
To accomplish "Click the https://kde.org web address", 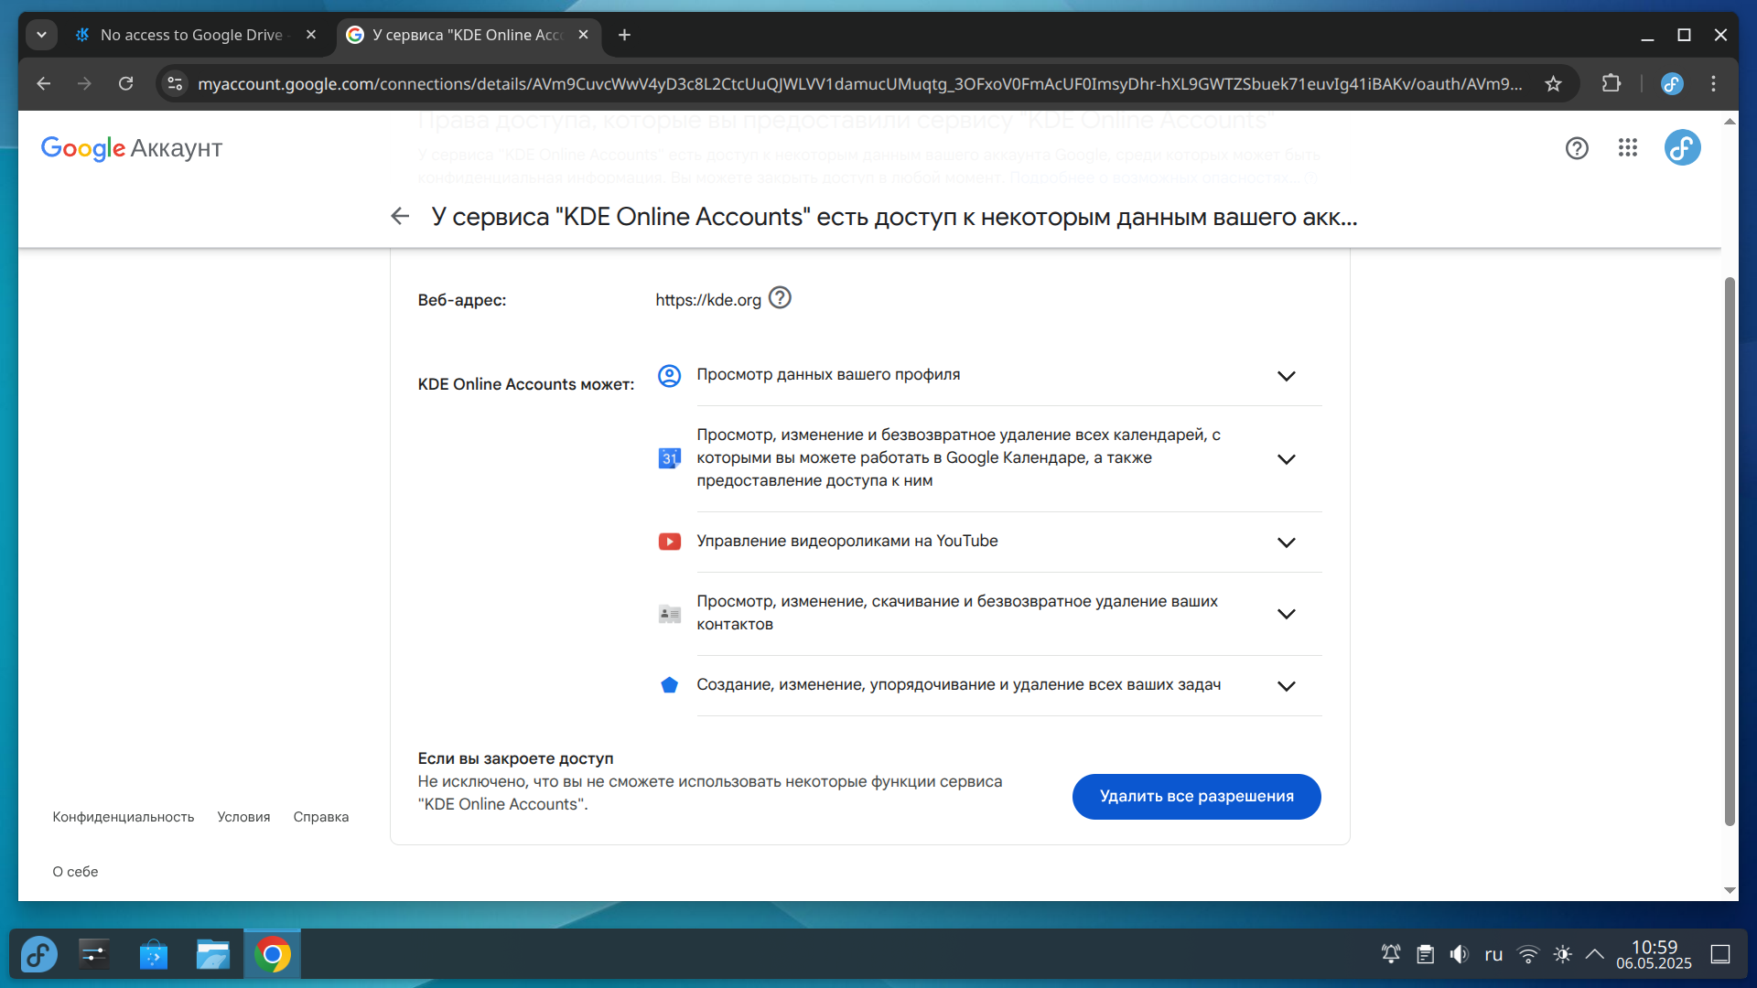I will [708, 300].
